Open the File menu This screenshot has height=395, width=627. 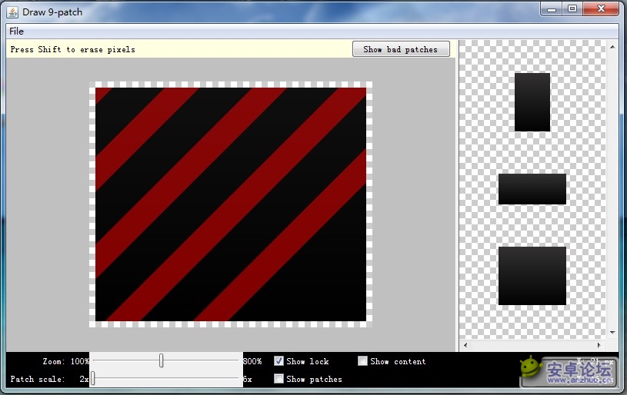click(x=16, y=32)
